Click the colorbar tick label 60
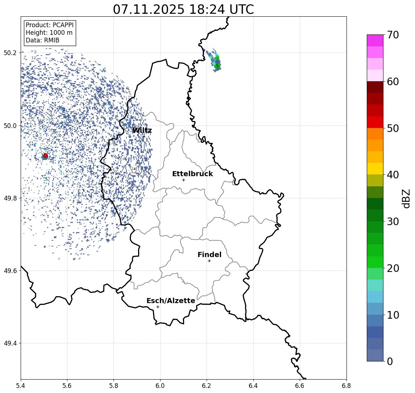Screen dimensions: 415x393 tap(393, 82)
